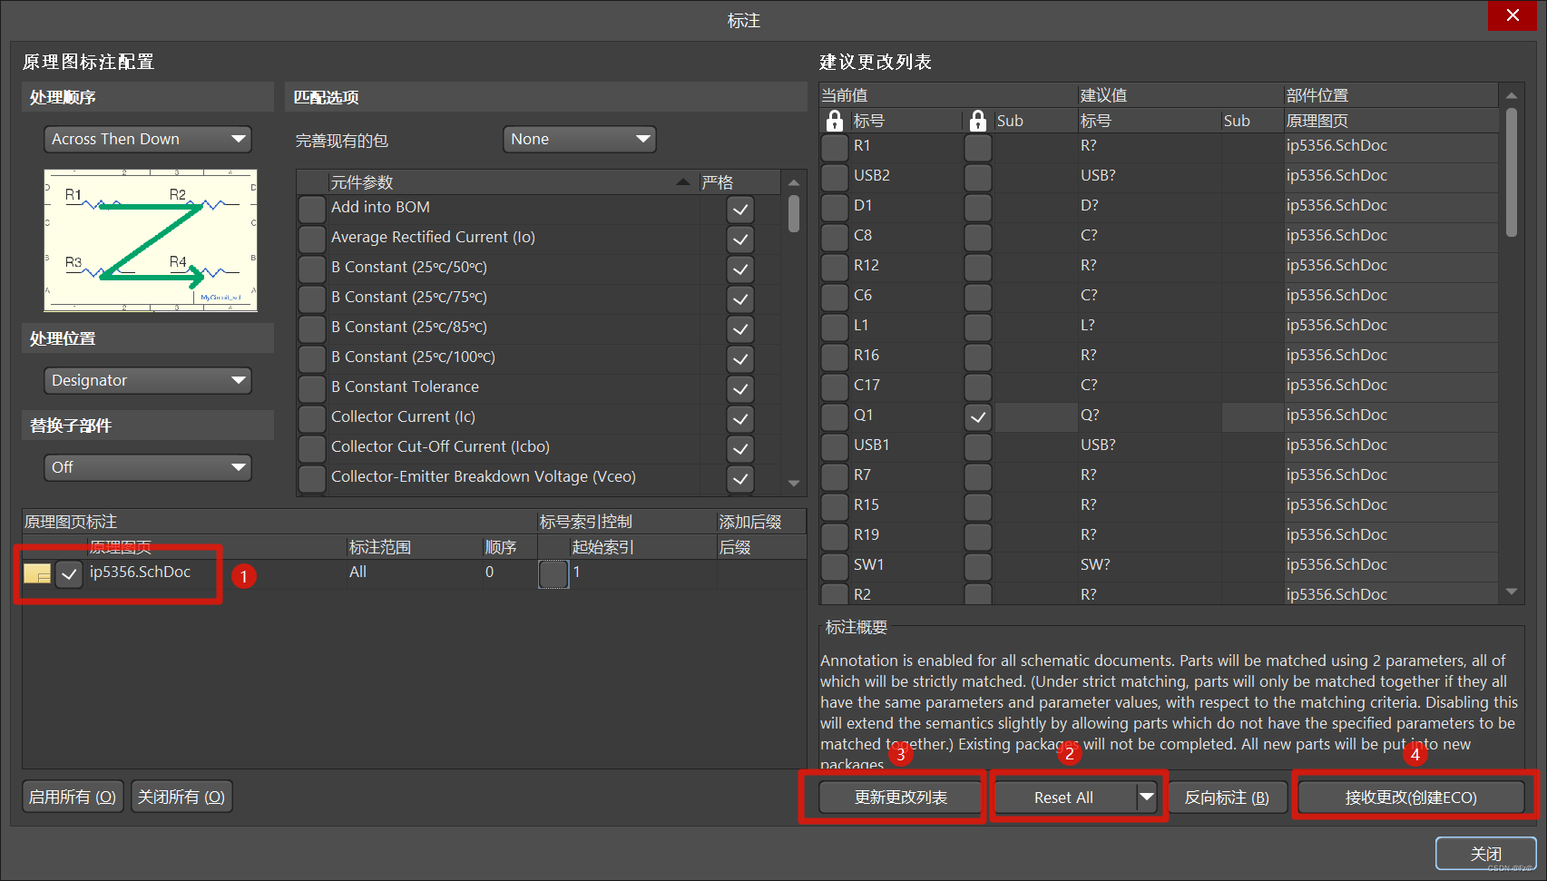Toggle strict checkbox for B Constant Tolerance

(740, 388)
